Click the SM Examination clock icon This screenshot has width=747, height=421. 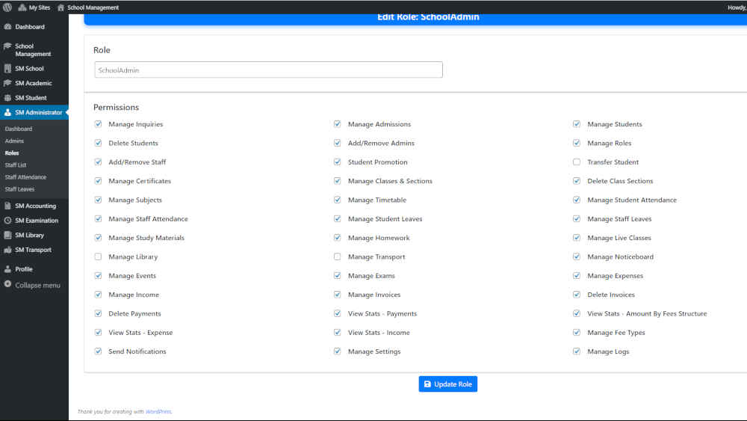pos(7,221)
